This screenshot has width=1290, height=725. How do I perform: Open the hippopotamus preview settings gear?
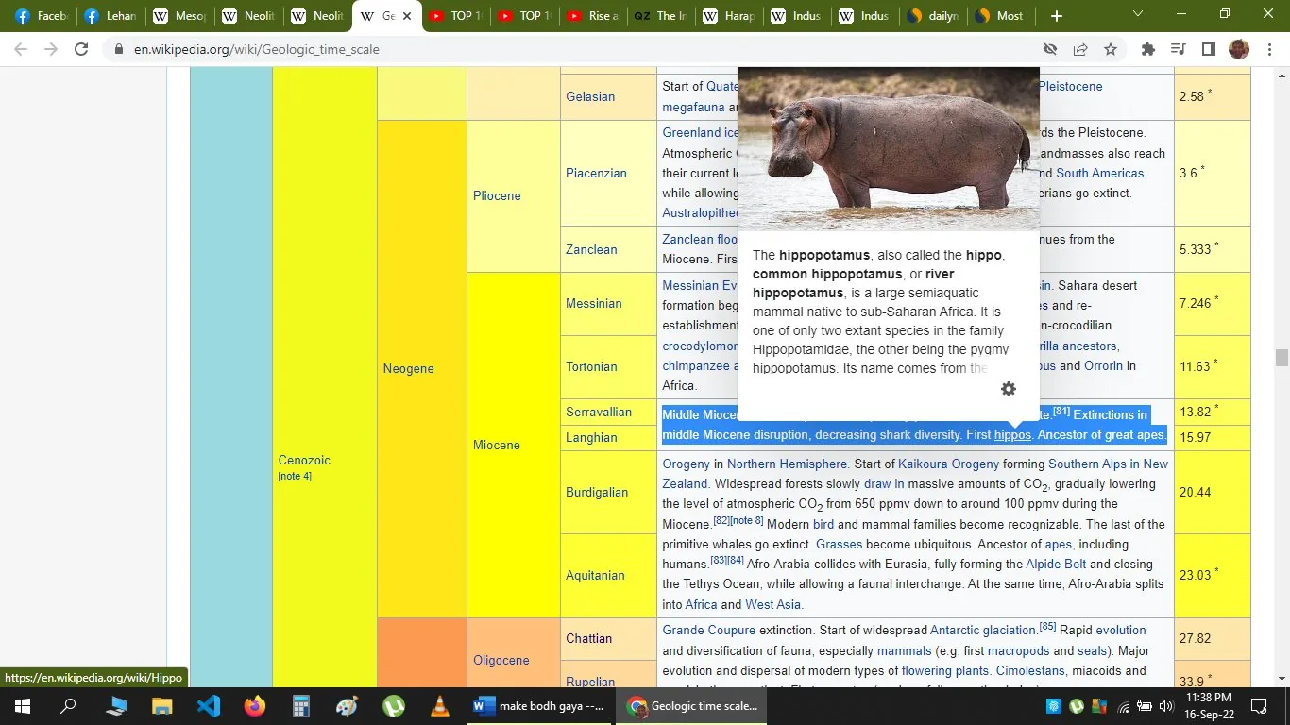tap(1008, 389)
